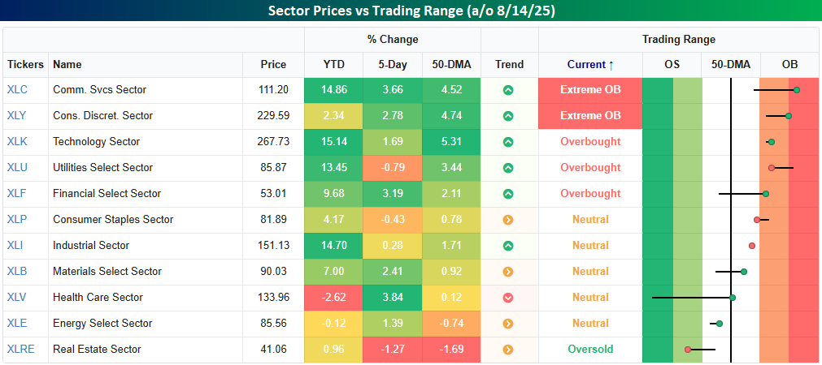Click the XLV downtrend arrow icon
This screenshot has height=365, width=822.
508,298
